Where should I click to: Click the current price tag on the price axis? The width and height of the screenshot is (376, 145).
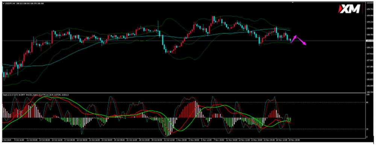(370, 41)
